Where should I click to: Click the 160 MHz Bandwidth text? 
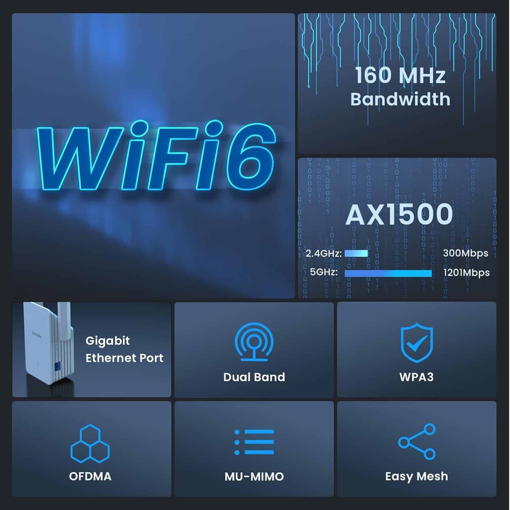coord(400,87)
